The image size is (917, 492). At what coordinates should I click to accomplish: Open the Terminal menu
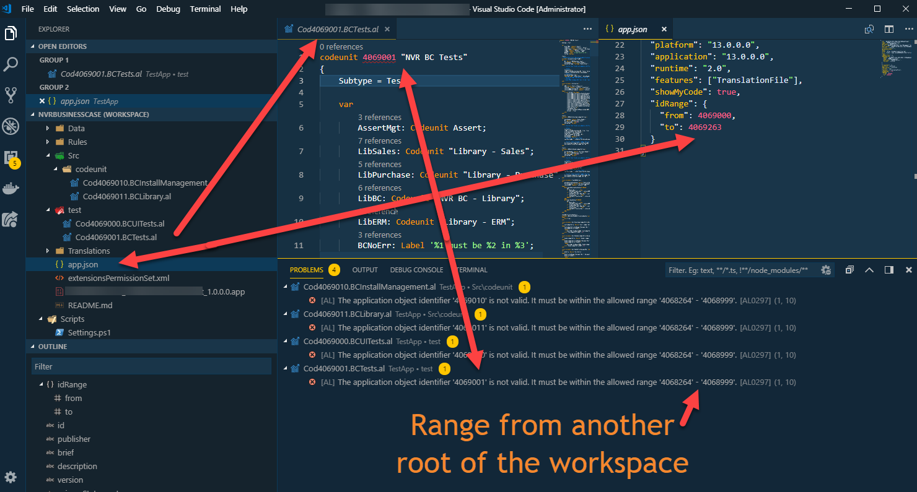click(205, 9)
